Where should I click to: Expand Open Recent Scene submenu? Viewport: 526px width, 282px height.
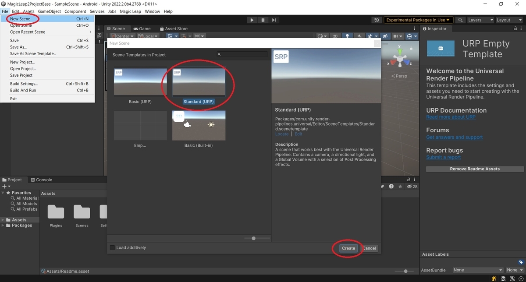click(47, 32)
